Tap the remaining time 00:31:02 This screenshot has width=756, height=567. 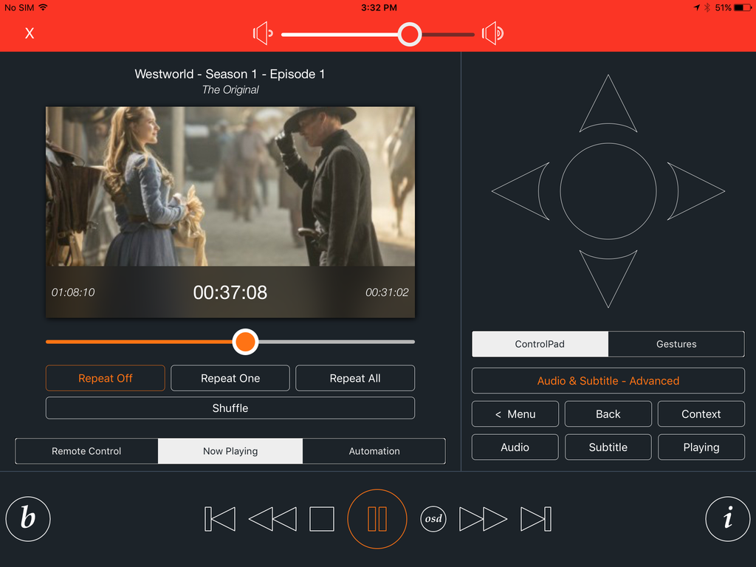click(x=387, y=292)
